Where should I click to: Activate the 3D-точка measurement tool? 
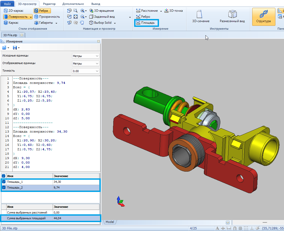pyautogui.click(x=174, y=11)
